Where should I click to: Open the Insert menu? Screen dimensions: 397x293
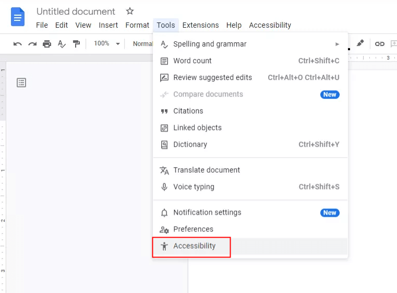point(109,25)
